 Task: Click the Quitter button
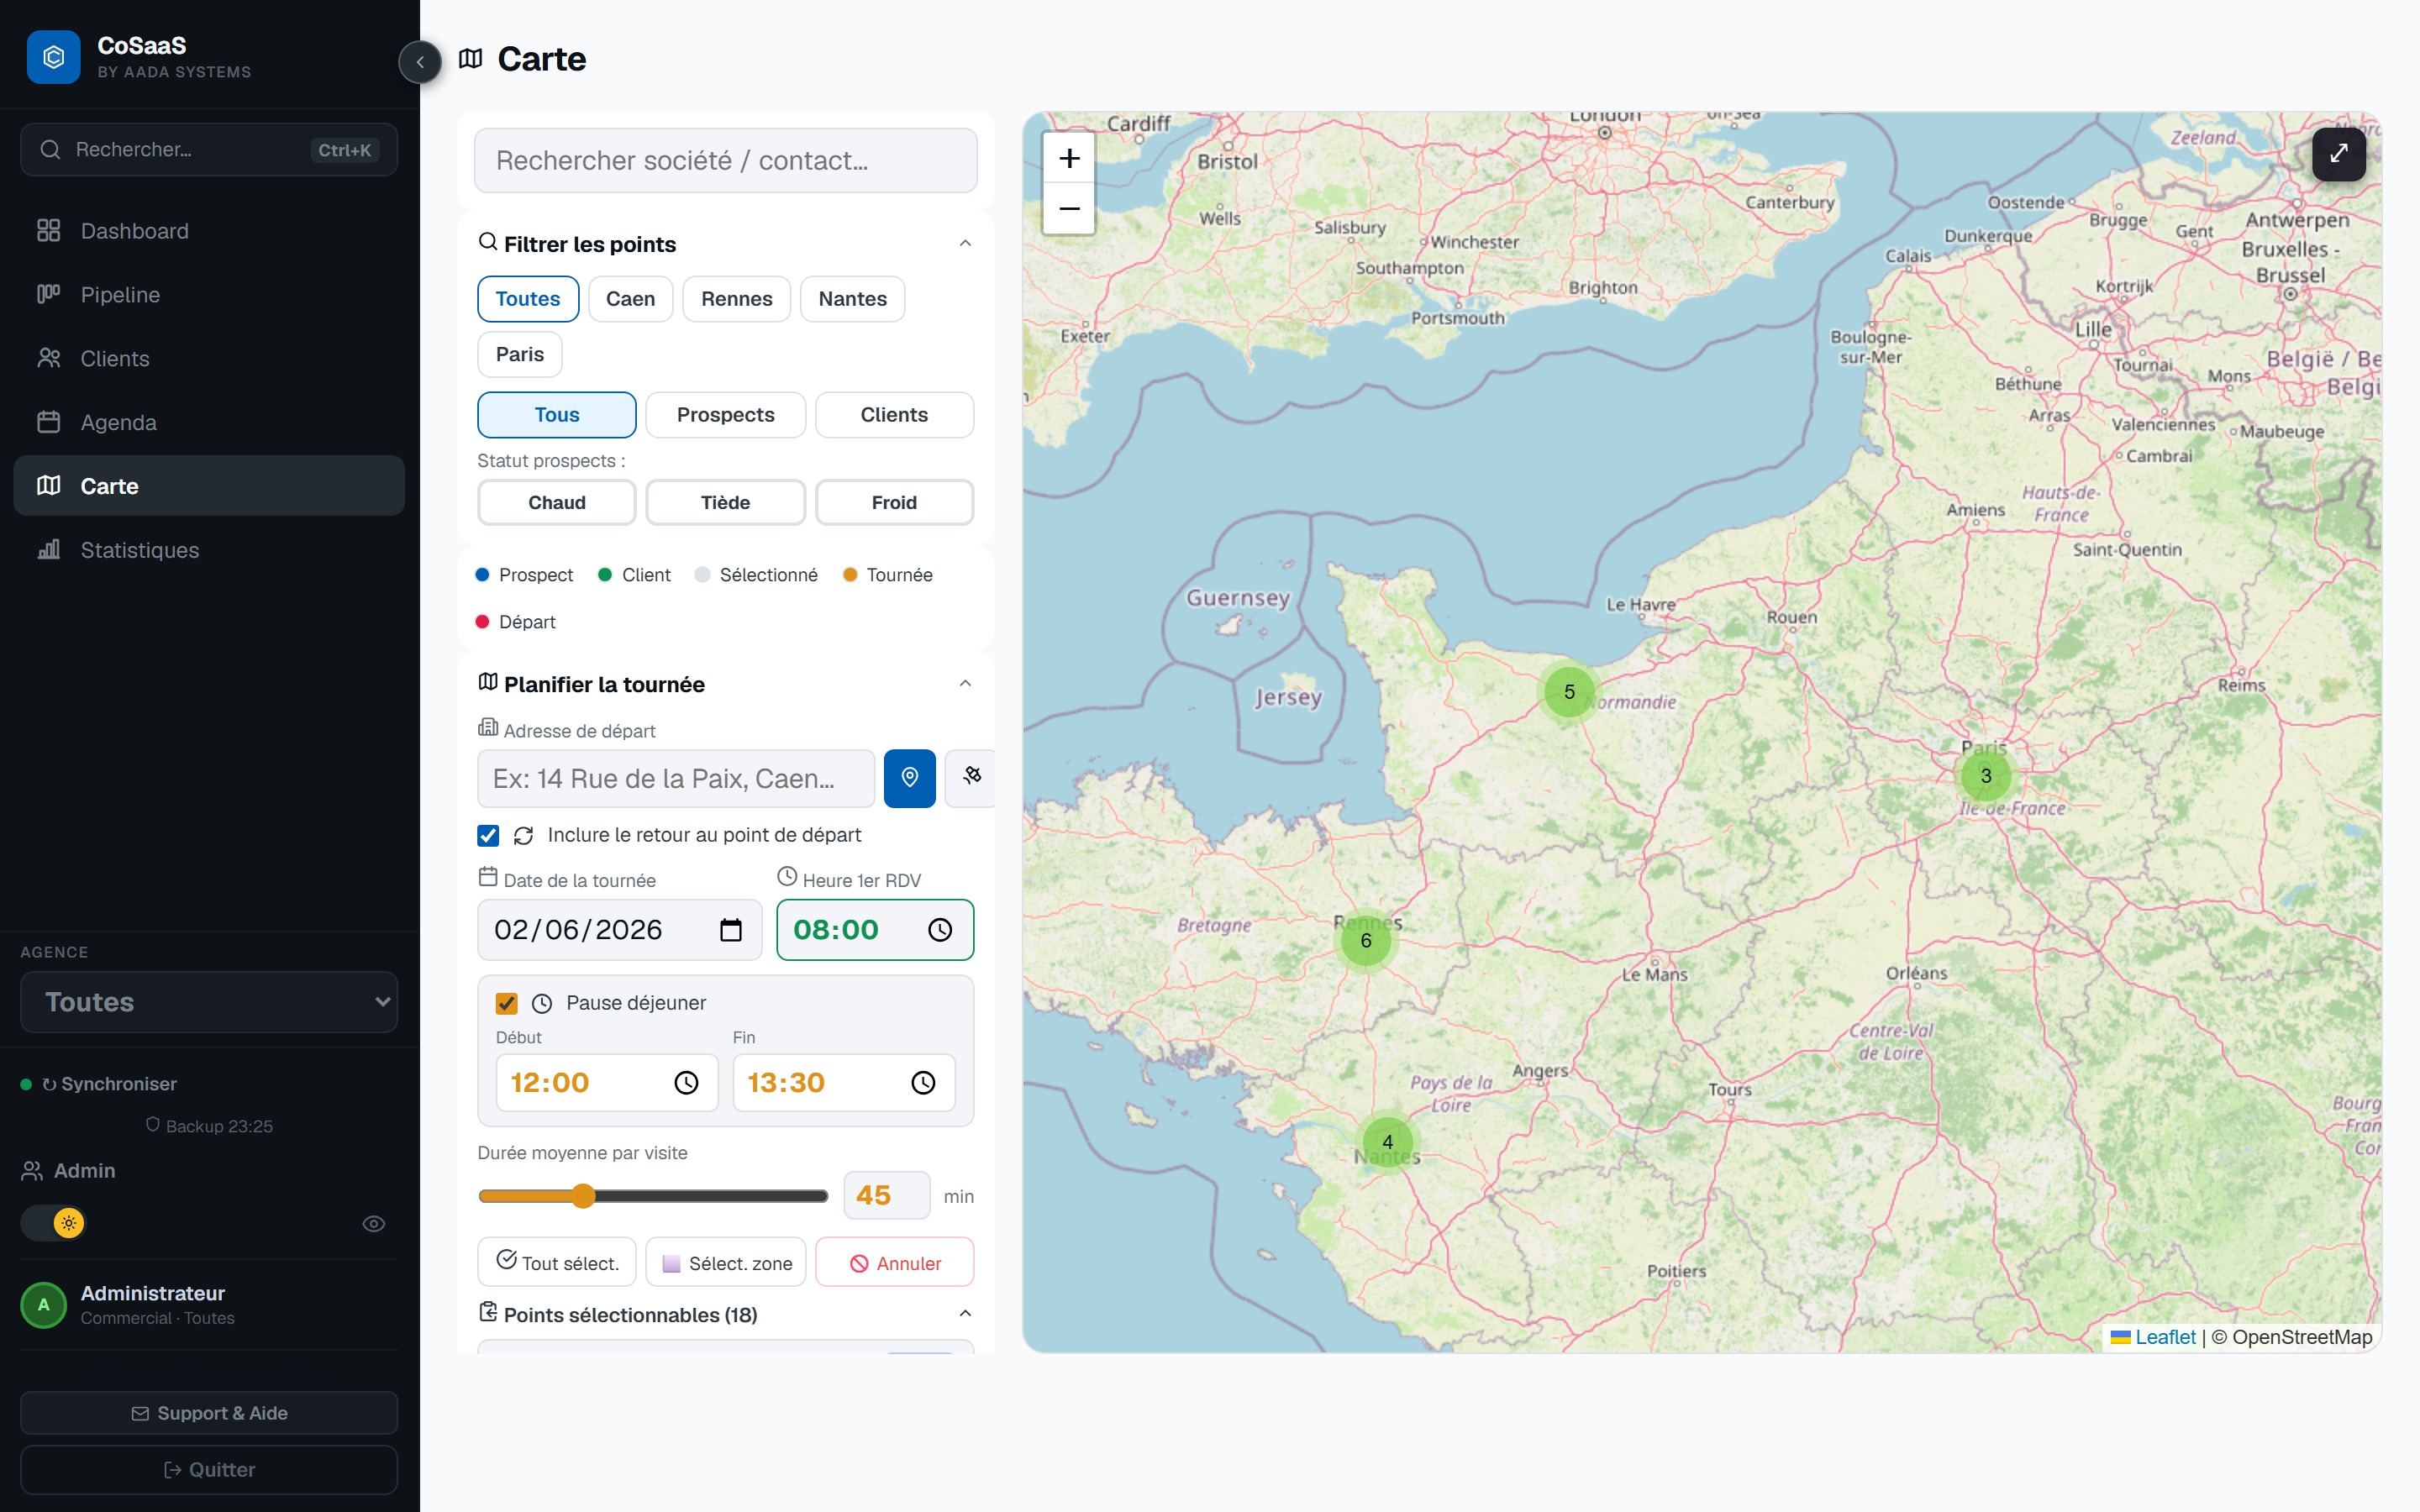coord(209,1469)
